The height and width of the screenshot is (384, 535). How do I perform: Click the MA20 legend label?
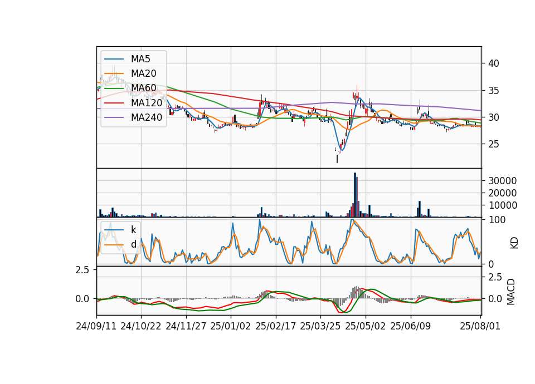click(x=144, y=73)
